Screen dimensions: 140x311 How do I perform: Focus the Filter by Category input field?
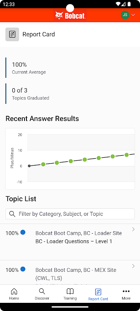70,214
